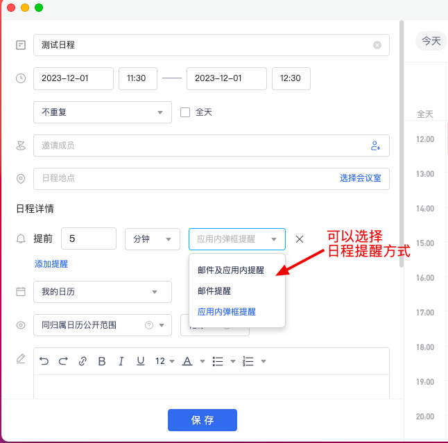Click the reminder value field showing 5

pyautogui.click(x=89, y=238)
